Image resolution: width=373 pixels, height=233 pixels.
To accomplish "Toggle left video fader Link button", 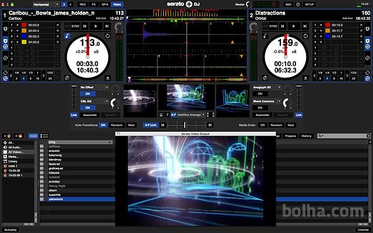I will point(74,115).
